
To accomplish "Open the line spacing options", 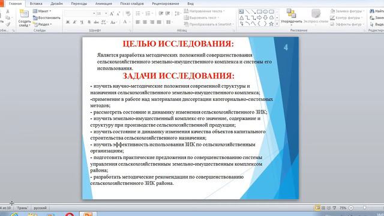I will pos(178,13).
